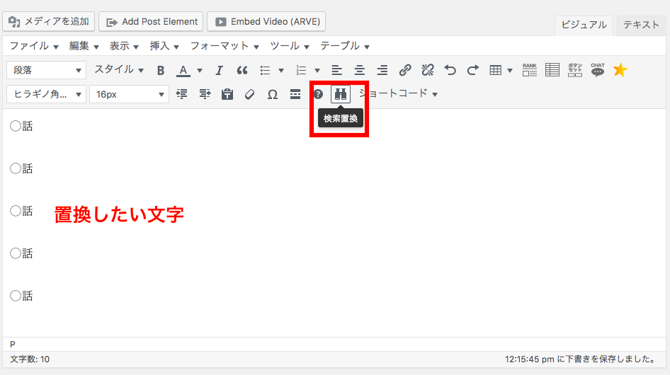
Task: Click the striped table list icon
Action: (552, 70)
